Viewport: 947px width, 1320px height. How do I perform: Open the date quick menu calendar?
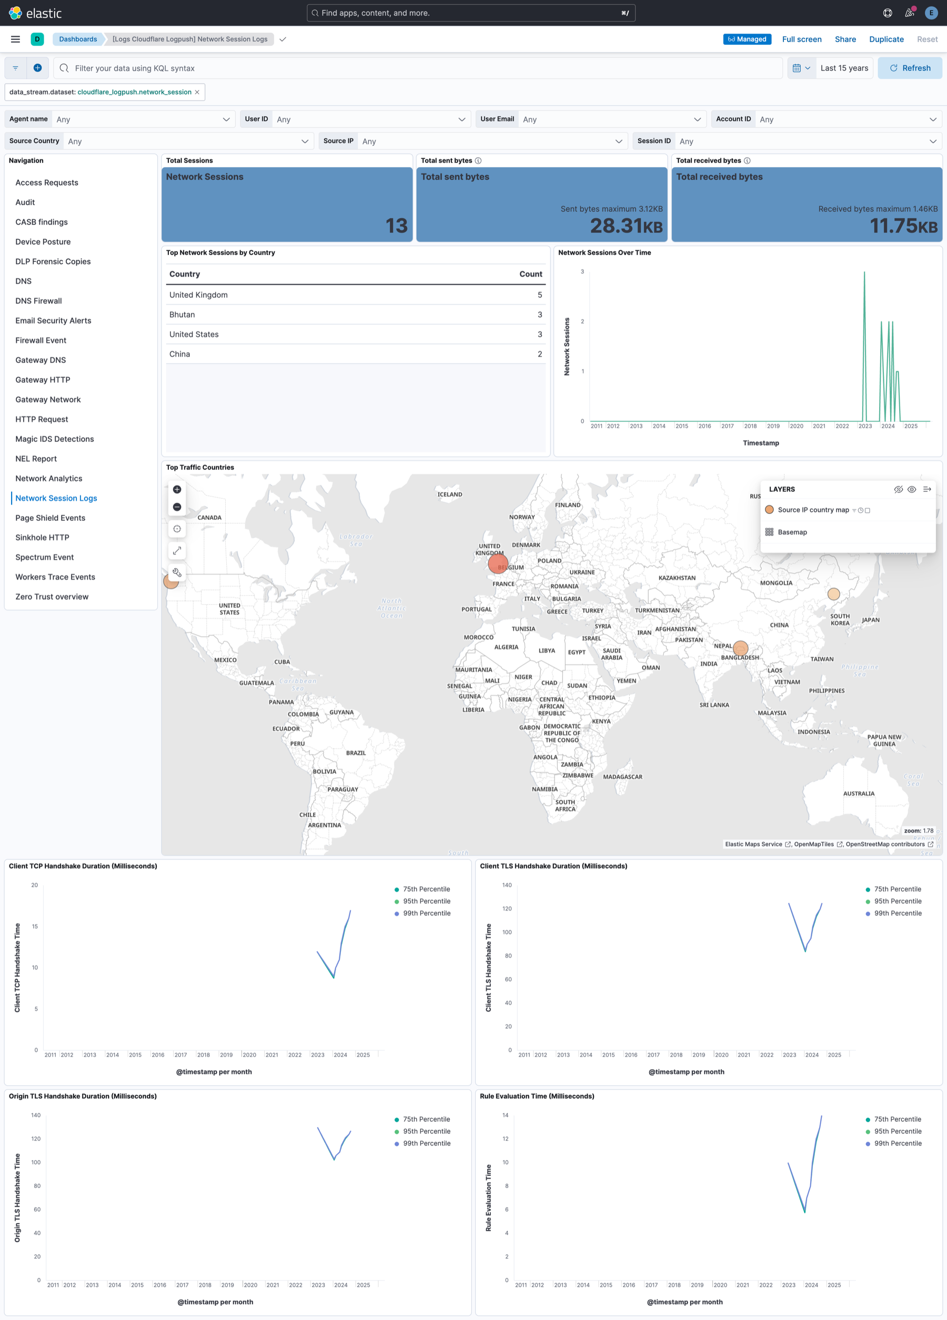pos(801,68)
